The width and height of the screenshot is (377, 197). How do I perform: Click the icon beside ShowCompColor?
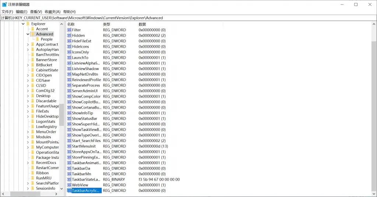(69, 96)
